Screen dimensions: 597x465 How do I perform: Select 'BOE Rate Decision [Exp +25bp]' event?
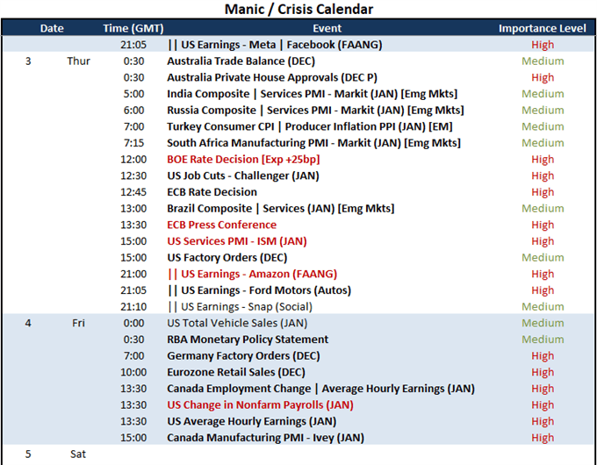click(243, 159)
